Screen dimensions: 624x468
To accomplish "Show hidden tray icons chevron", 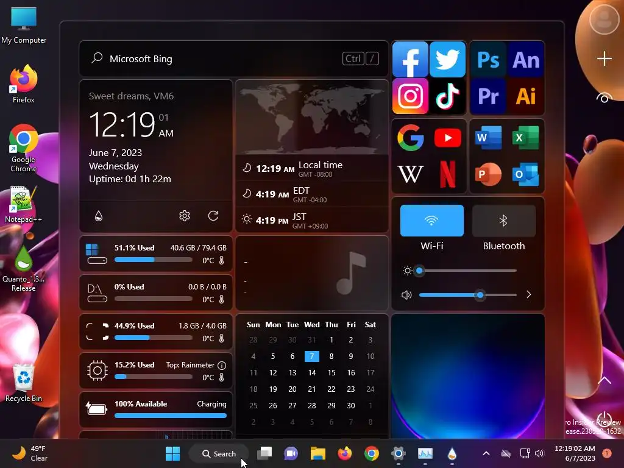I will tap(486, 453).
